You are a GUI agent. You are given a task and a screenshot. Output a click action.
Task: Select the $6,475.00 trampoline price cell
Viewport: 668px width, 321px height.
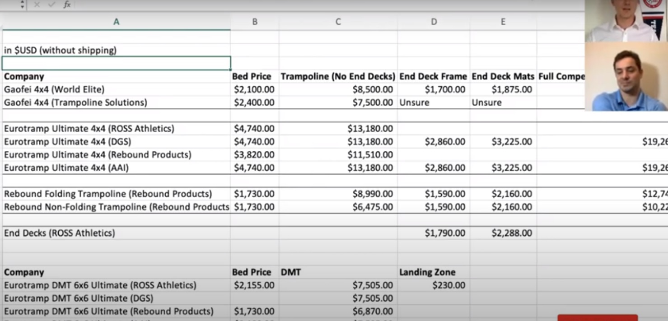[x=338, y=207]
